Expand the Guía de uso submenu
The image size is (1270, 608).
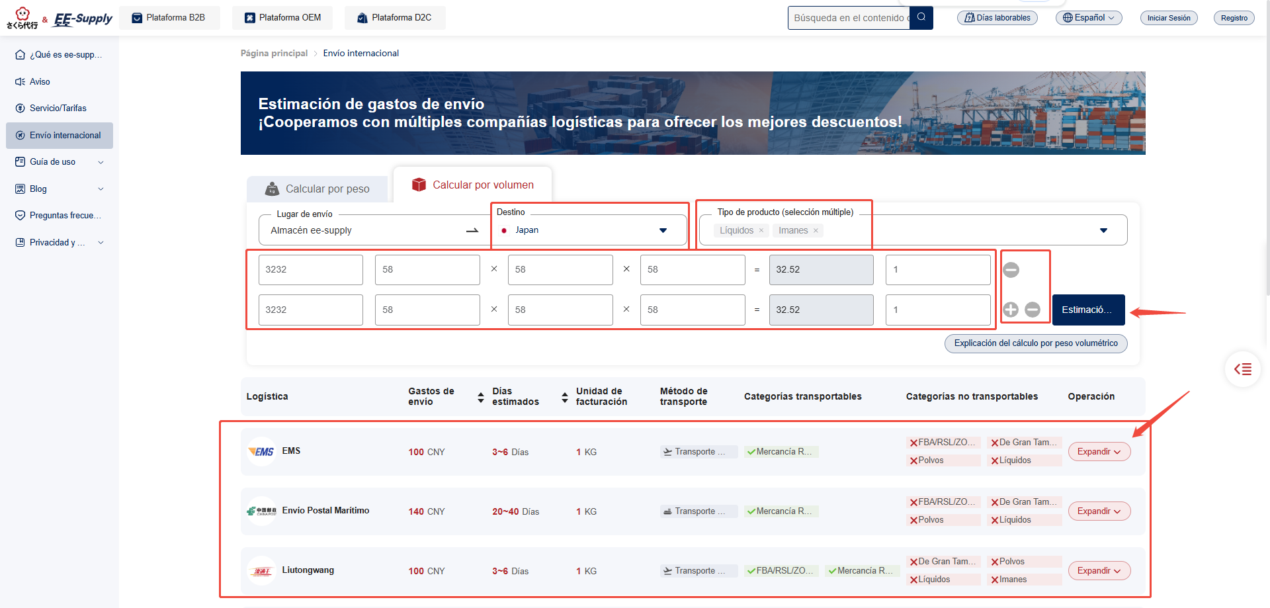click(101, 162)
